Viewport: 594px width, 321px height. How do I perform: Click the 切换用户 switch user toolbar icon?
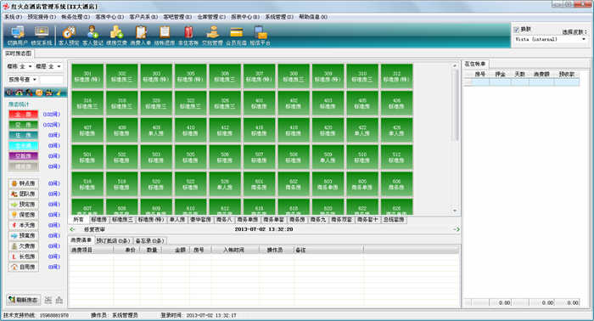click(18, 37)
